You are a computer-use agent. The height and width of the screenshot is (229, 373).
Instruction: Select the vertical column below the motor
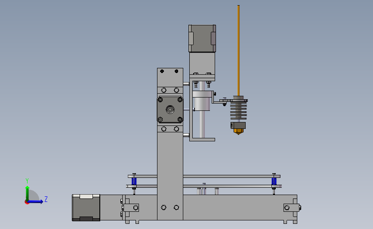pyautogui.click(x=170, y=176)
